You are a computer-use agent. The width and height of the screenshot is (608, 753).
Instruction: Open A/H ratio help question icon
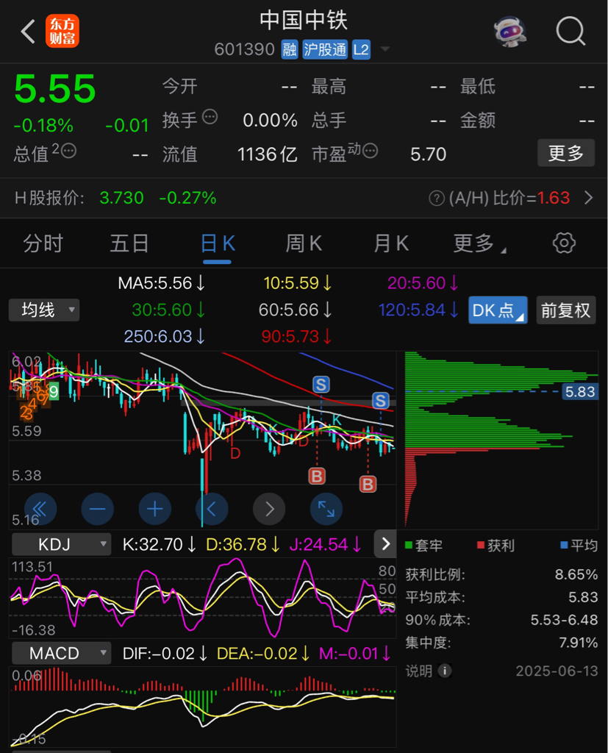pos(437,198)
